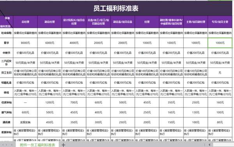Click the 80元 cell in 通讯费 row
The width and height of the screenshot is (234, 147).
point(220,122)
